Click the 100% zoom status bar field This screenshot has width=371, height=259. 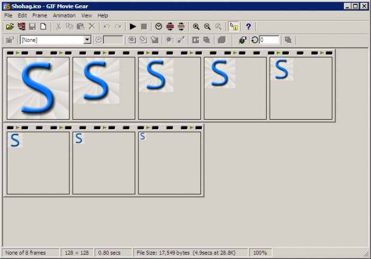click(x=260, y=253)
